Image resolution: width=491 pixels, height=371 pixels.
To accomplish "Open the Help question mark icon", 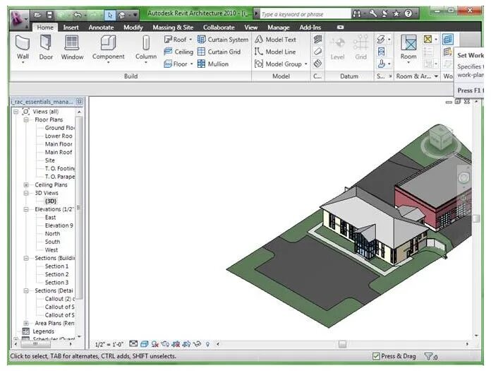I will [408, 13].
